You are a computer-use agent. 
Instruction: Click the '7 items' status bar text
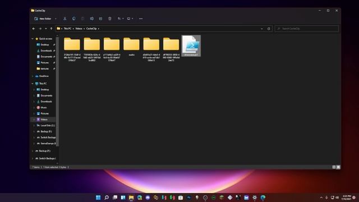[x=36, y=167]
